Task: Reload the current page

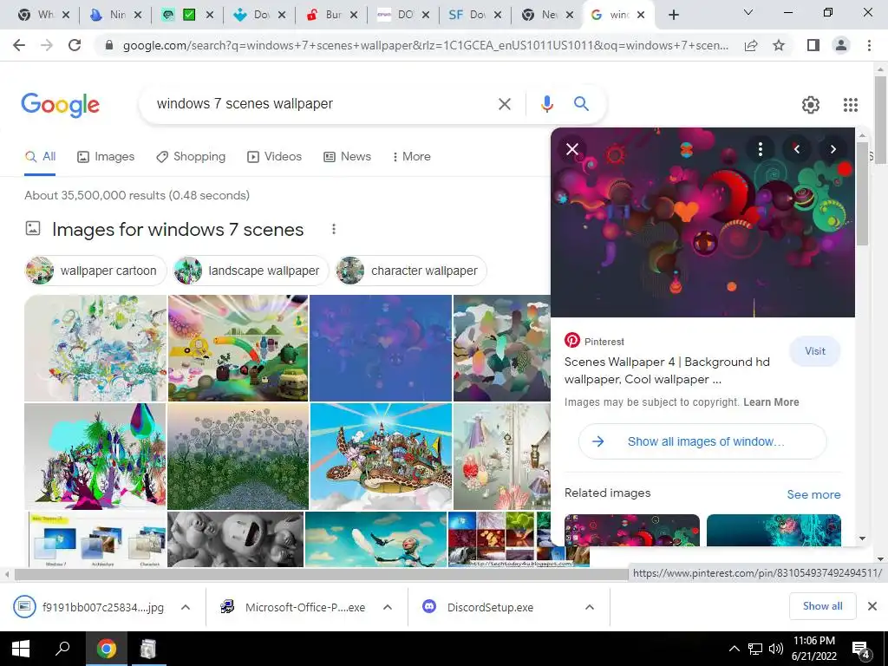Action: point(75,45)
